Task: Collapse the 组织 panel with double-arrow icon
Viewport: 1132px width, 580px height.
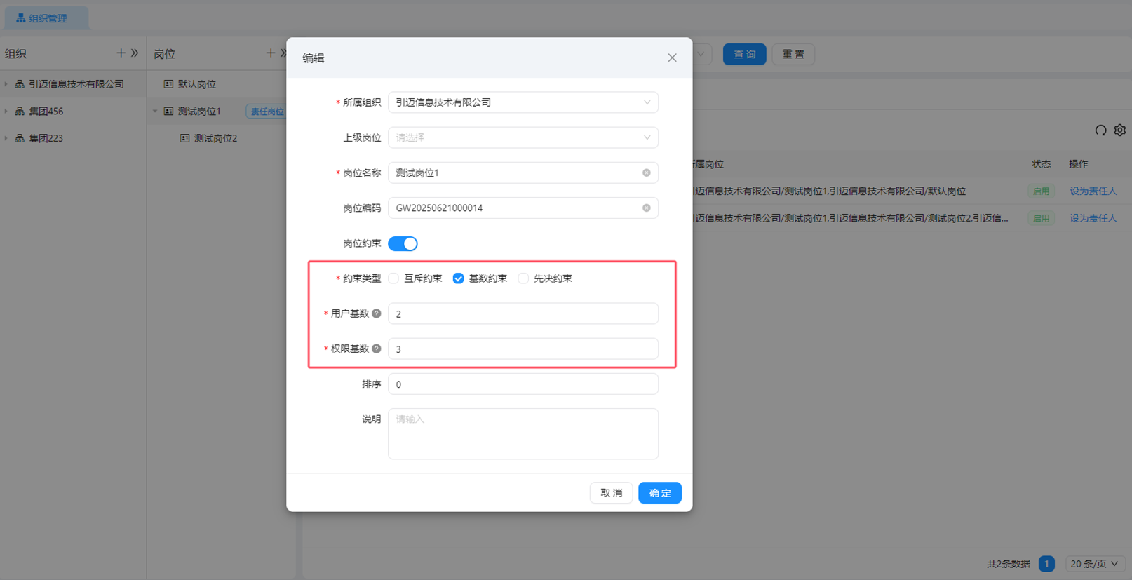Action: pyautogui.click(x=135, y=53)
